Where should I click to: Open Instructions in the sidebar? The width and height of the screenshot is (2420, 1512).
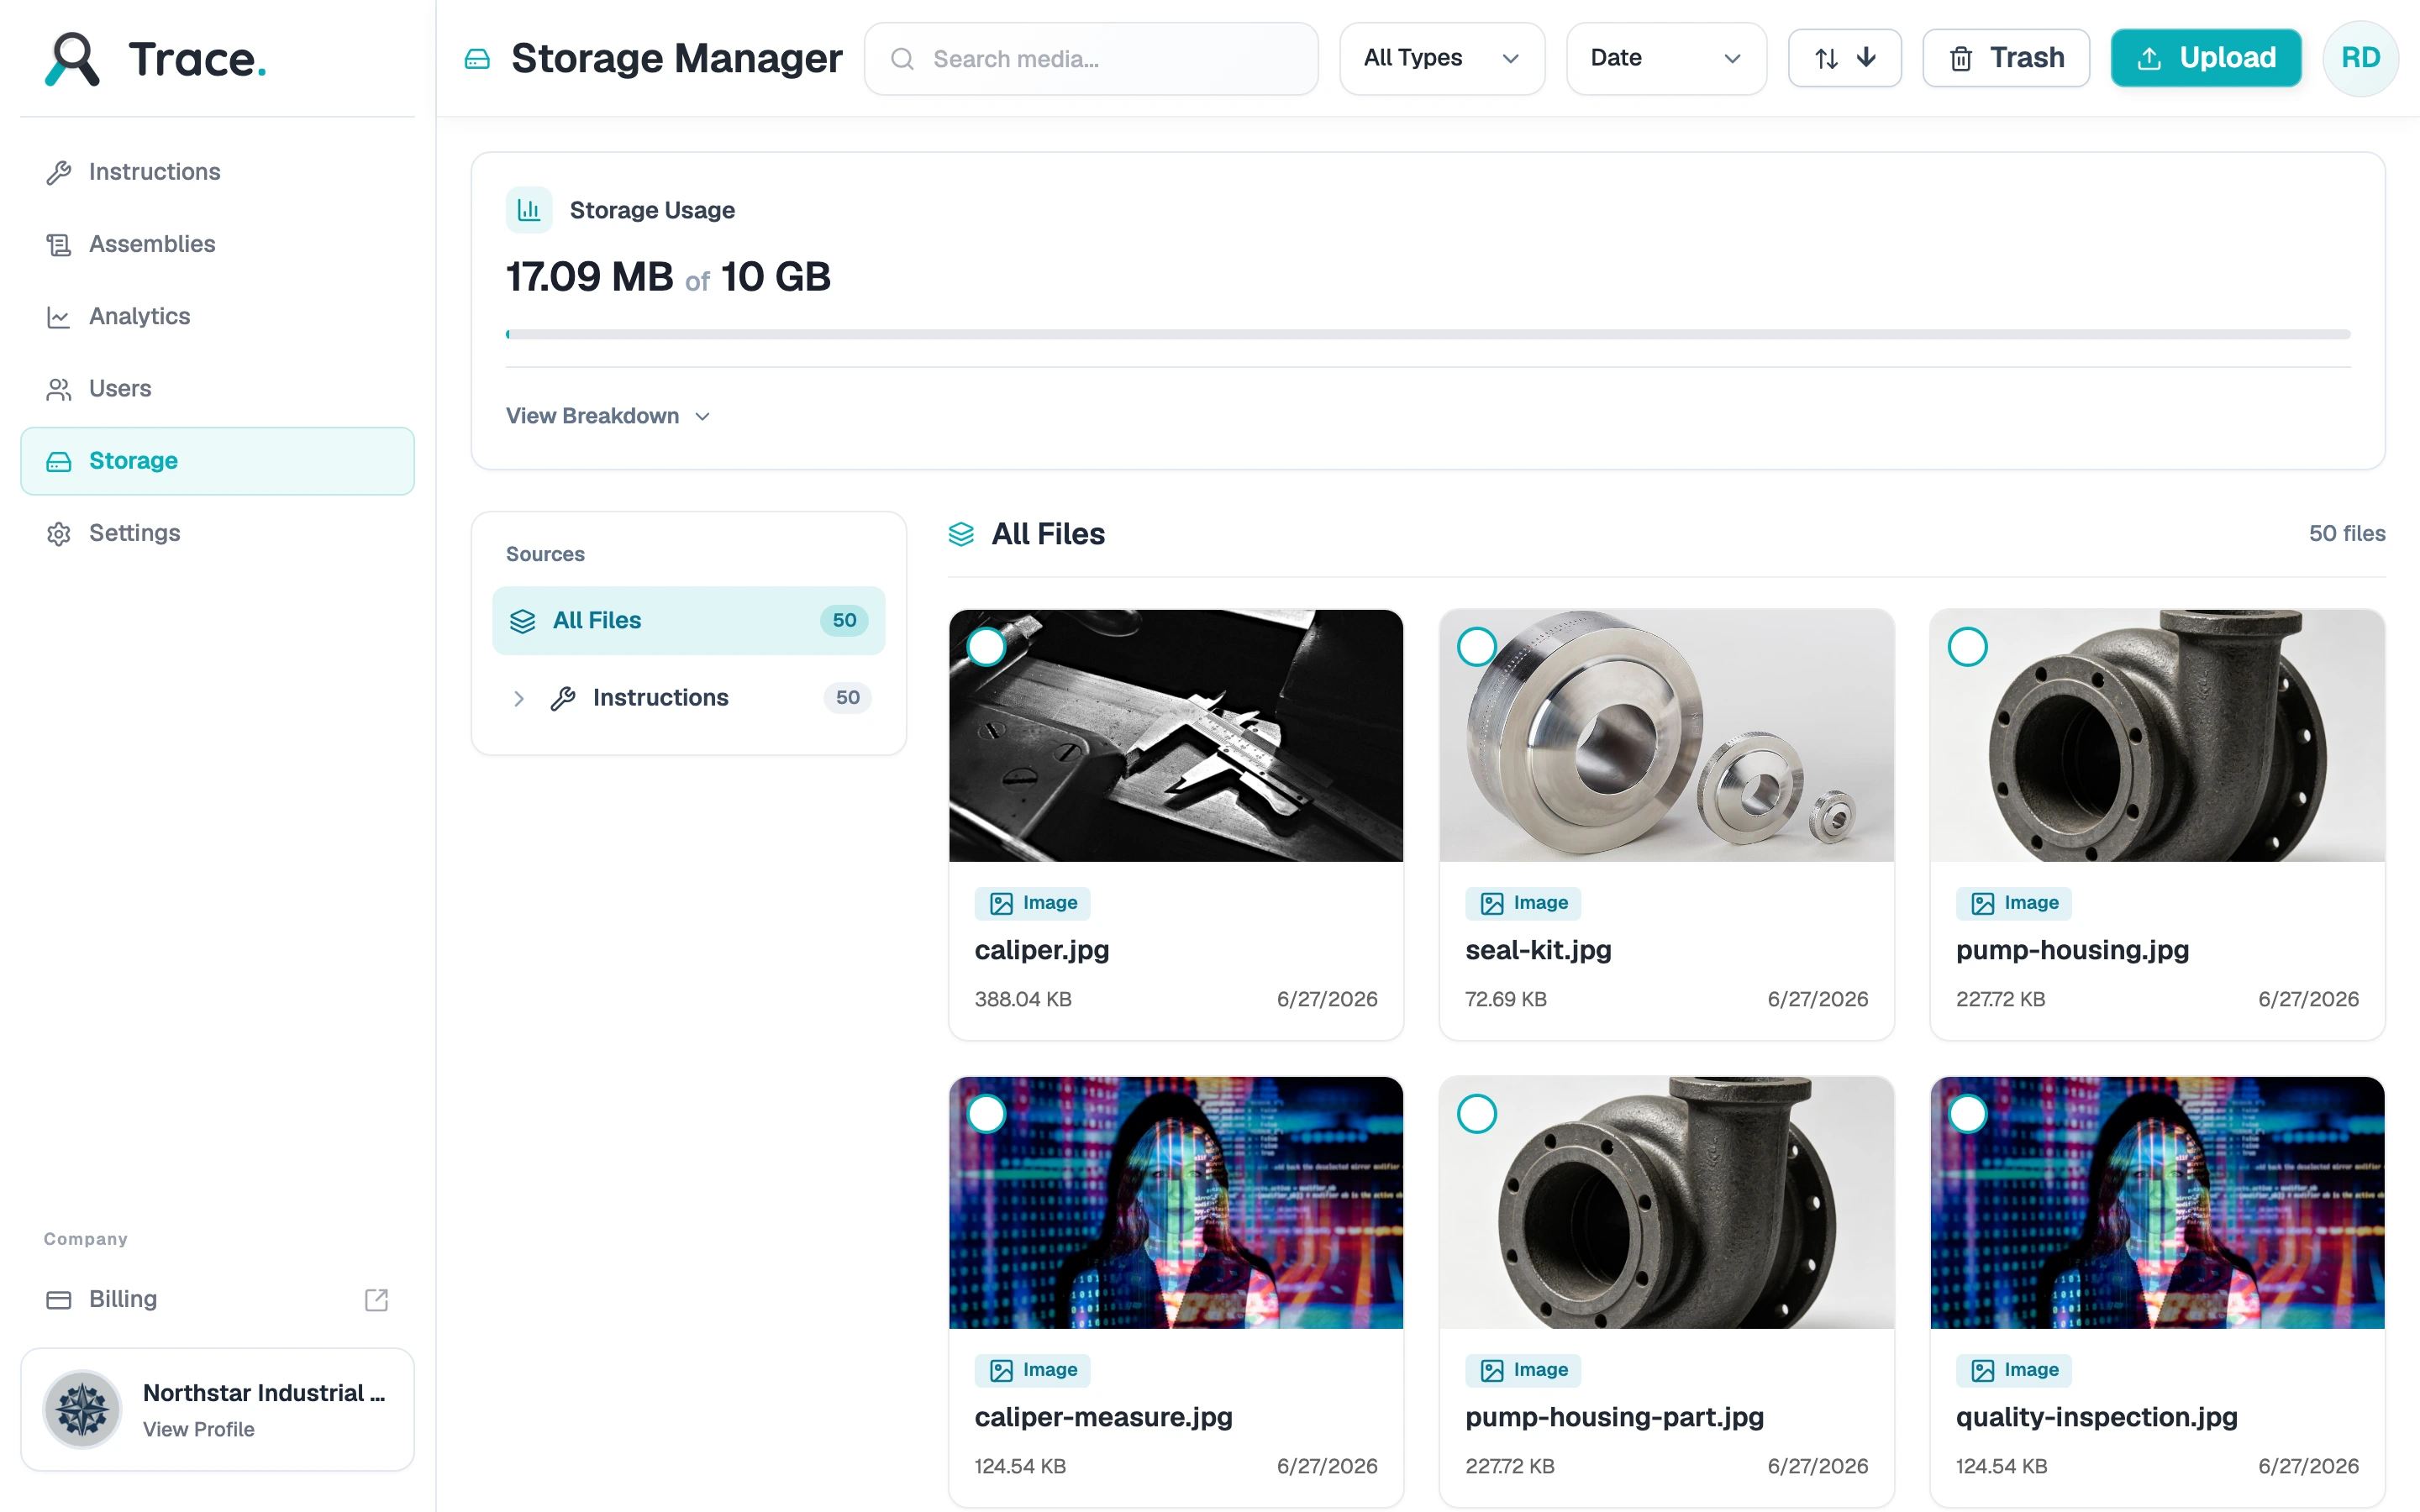(217, 172)
